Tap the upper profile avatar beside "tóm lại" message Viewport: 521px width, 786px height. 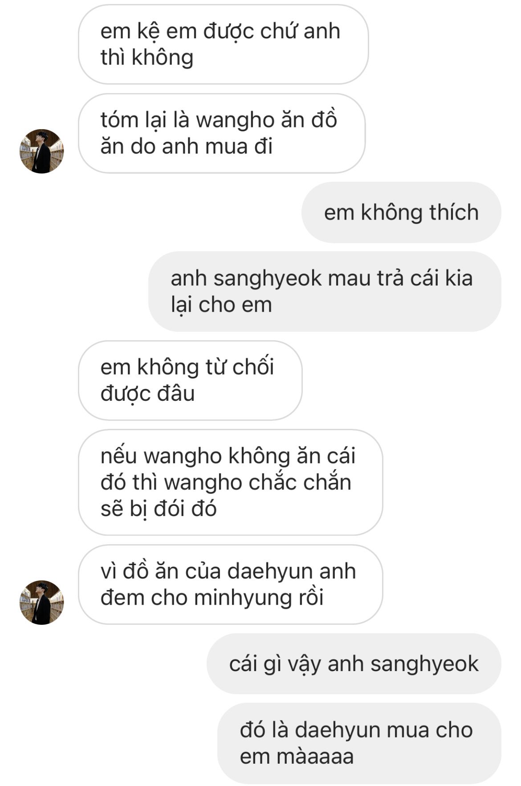pos(41,151)
